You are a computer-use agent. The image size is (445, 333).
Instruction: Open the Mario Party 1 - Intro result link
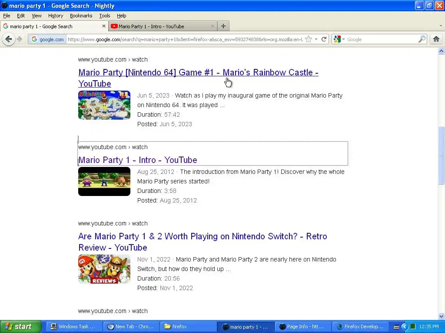point(138,160)
